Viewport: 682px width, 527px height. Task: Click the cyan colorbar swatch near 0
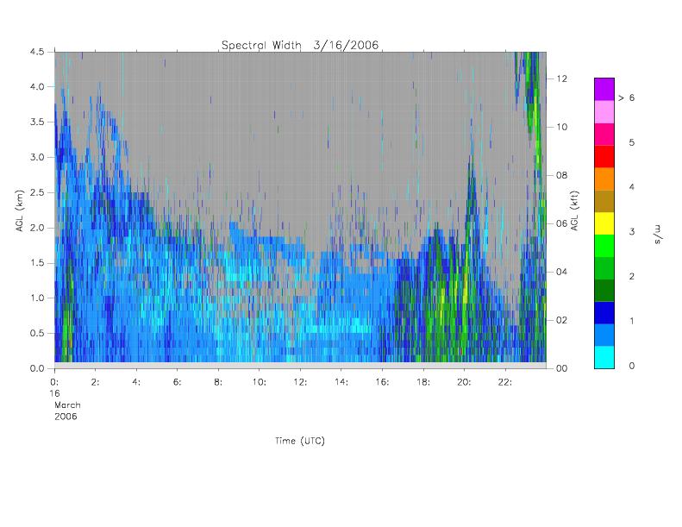pos(604,357)
